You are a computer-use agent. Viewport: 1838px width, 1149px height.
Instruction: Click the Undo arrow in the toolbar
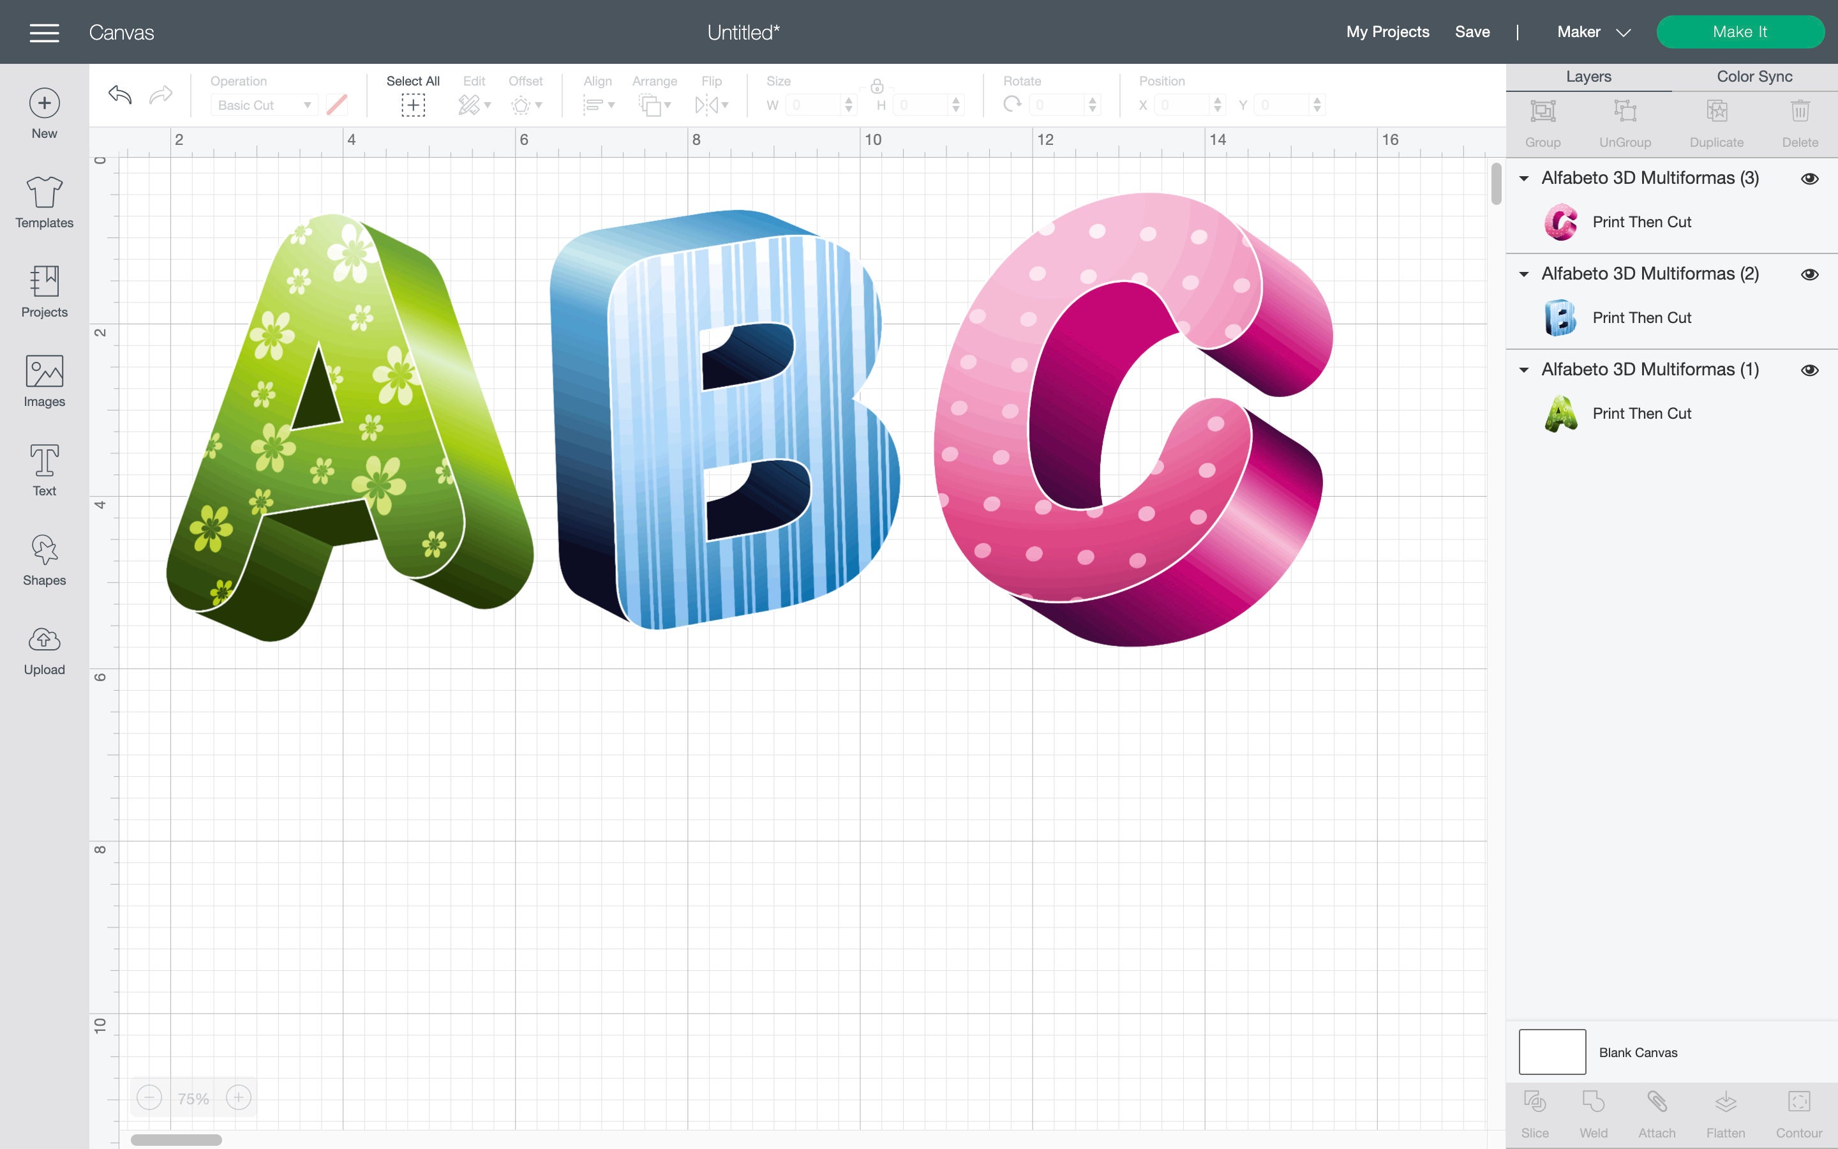(119, 95)
